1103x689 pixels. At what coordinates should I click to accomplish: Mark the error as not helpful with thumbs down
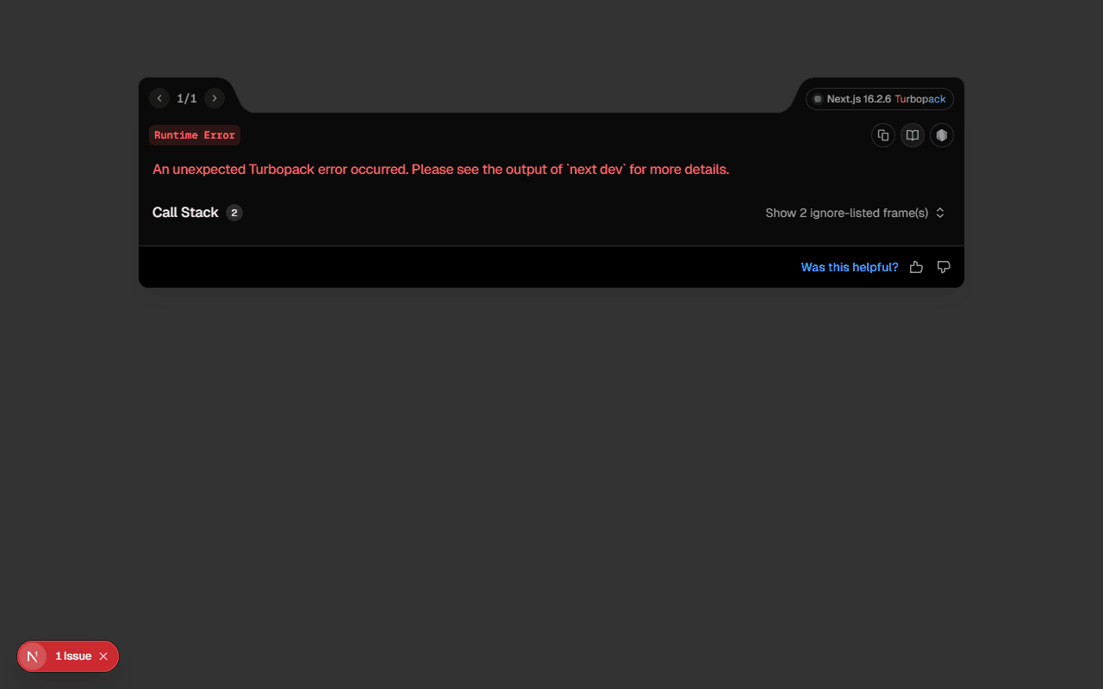pos(944,267)
